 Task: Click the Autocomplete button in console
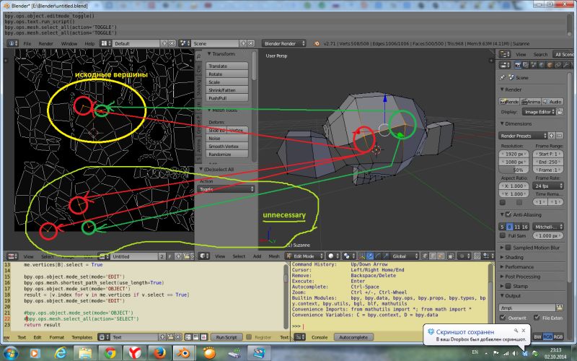click(x=353, y=337)
